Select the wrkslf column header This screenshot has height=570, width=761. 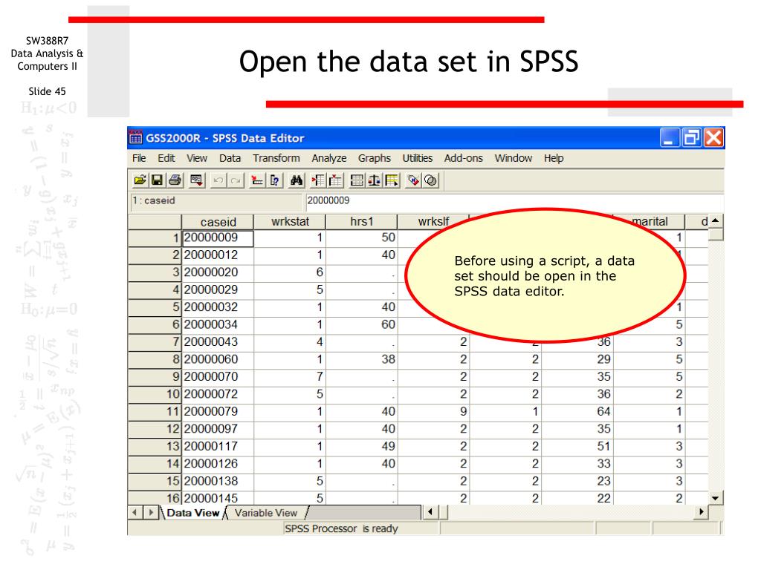coord(433,222)
